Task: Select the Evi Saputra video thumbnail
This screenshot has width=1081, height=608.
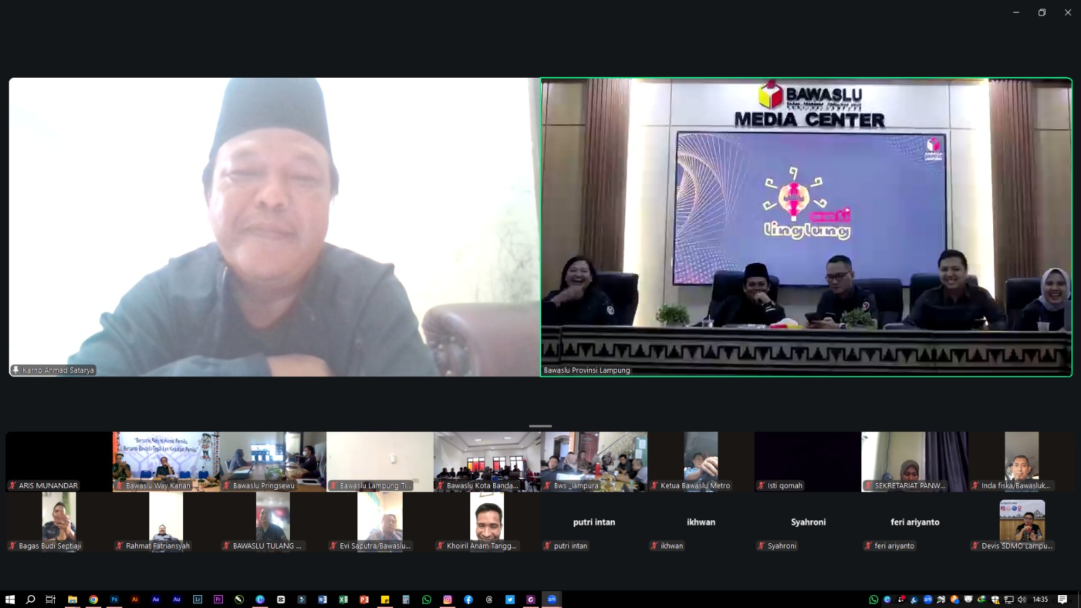Action: 380,522
